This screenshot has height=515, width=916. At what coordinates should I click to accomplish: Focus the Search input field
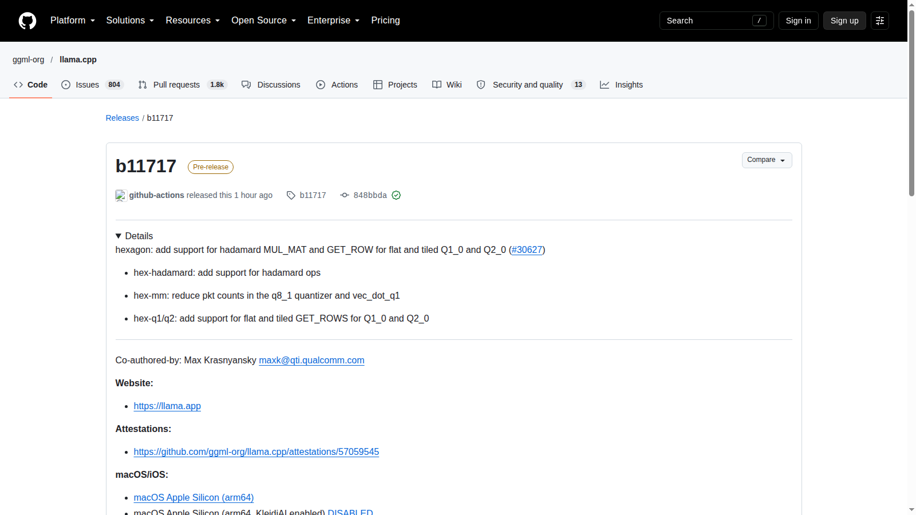coord(716,21)
